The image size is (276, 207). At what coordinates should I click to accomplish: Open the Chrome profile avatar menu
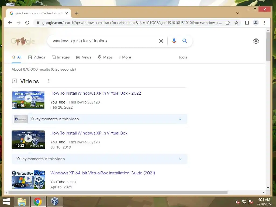256,23
